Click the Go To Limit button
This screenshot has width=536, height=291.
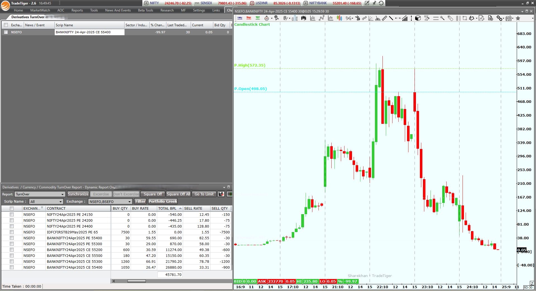coord(204,194)
